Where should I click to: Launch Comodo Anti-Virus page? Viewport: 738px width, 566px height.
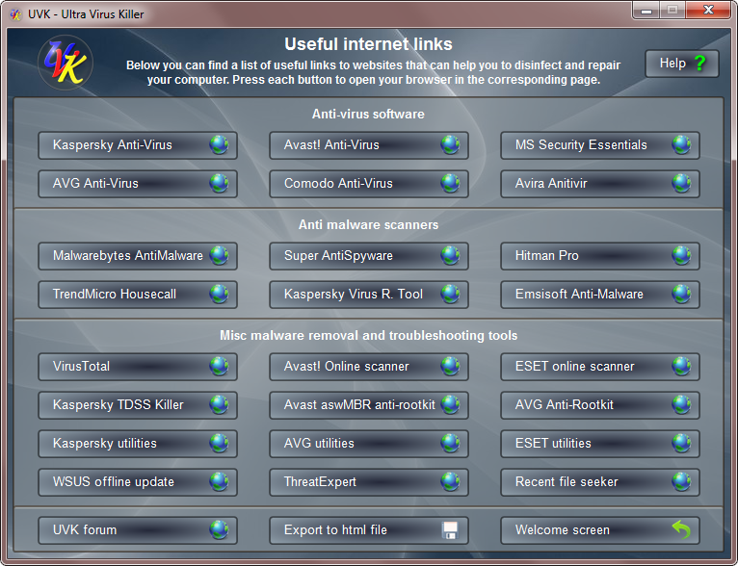(x=369, y=184)
